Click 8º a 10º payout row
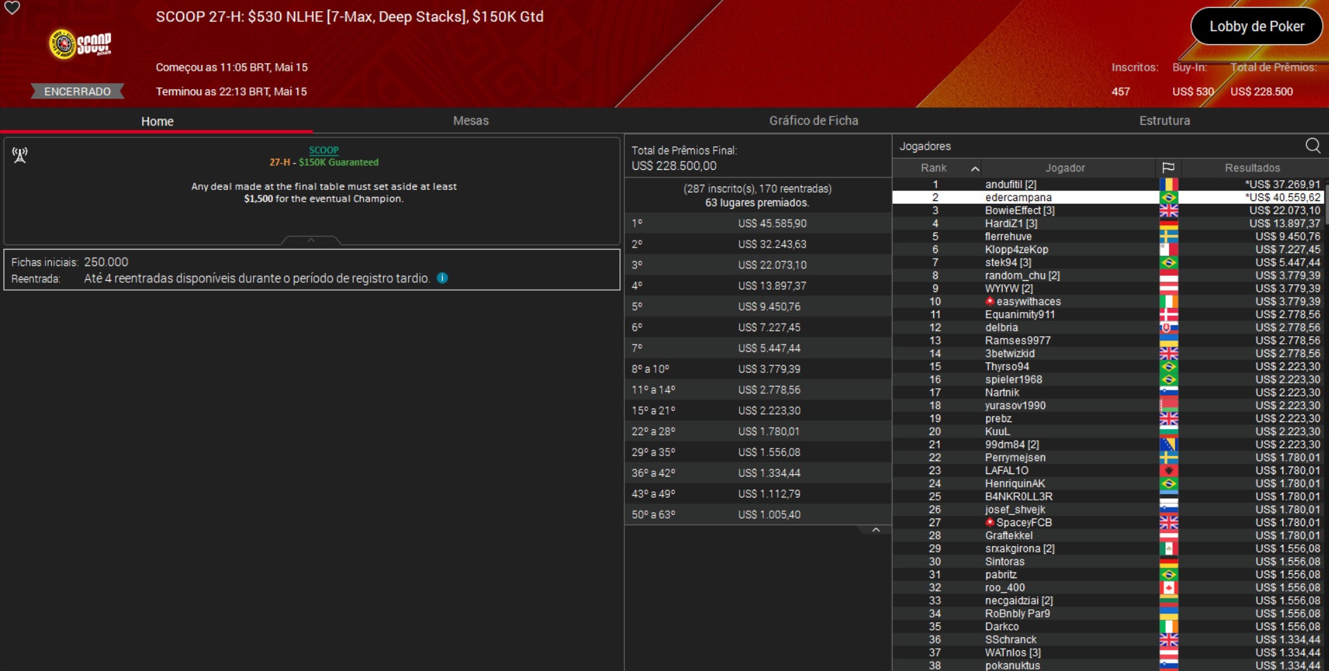This screenshot has height=671, width=1329. click(758, 369)
